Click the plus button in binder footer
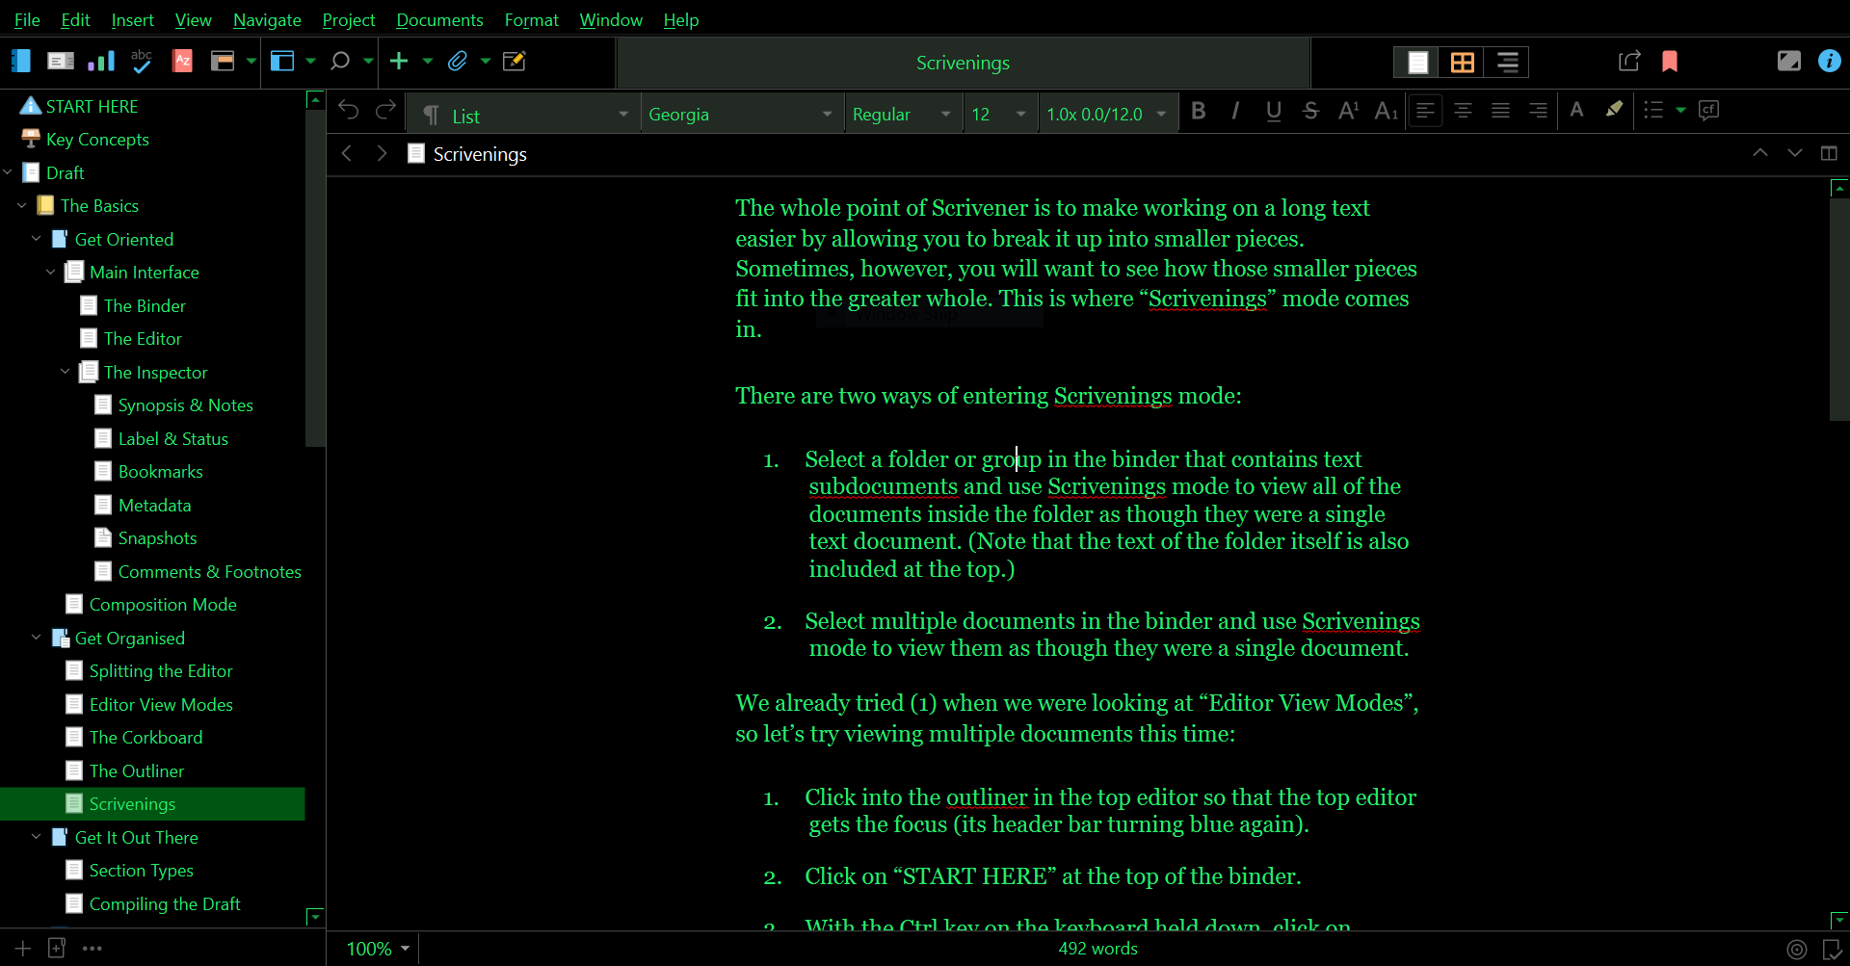The image size is (1850, 966). pos(23,949)
